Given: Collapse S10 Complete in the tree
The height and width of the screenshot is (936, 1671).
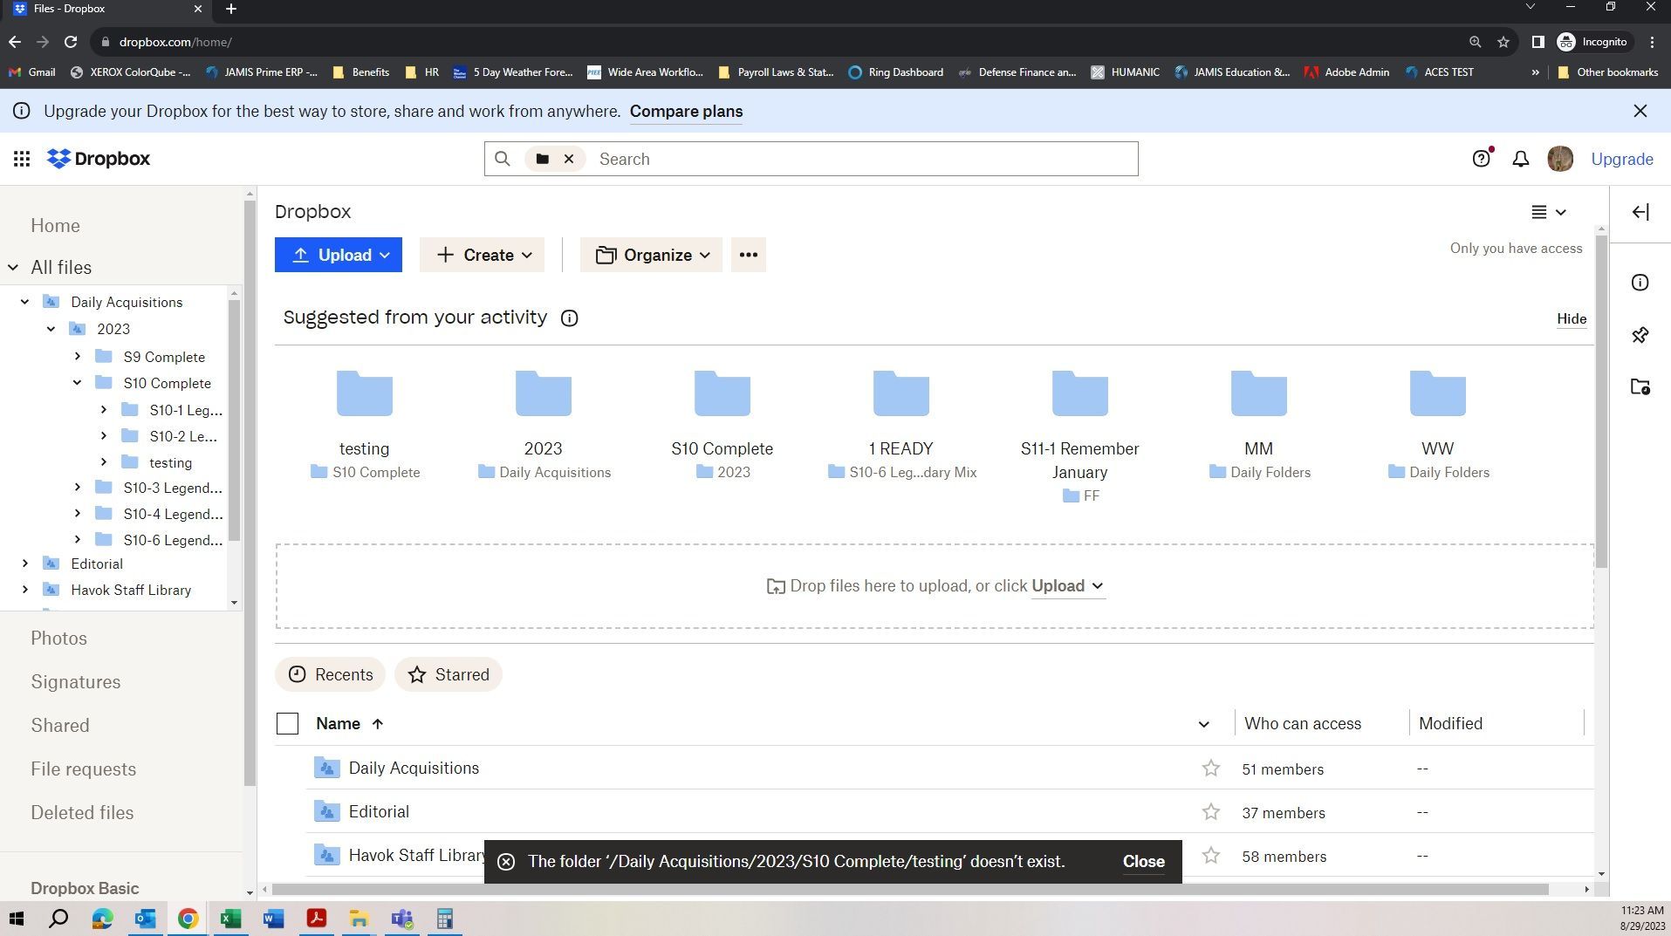Looking at the screenshot, I should click(x=77, y=382).
